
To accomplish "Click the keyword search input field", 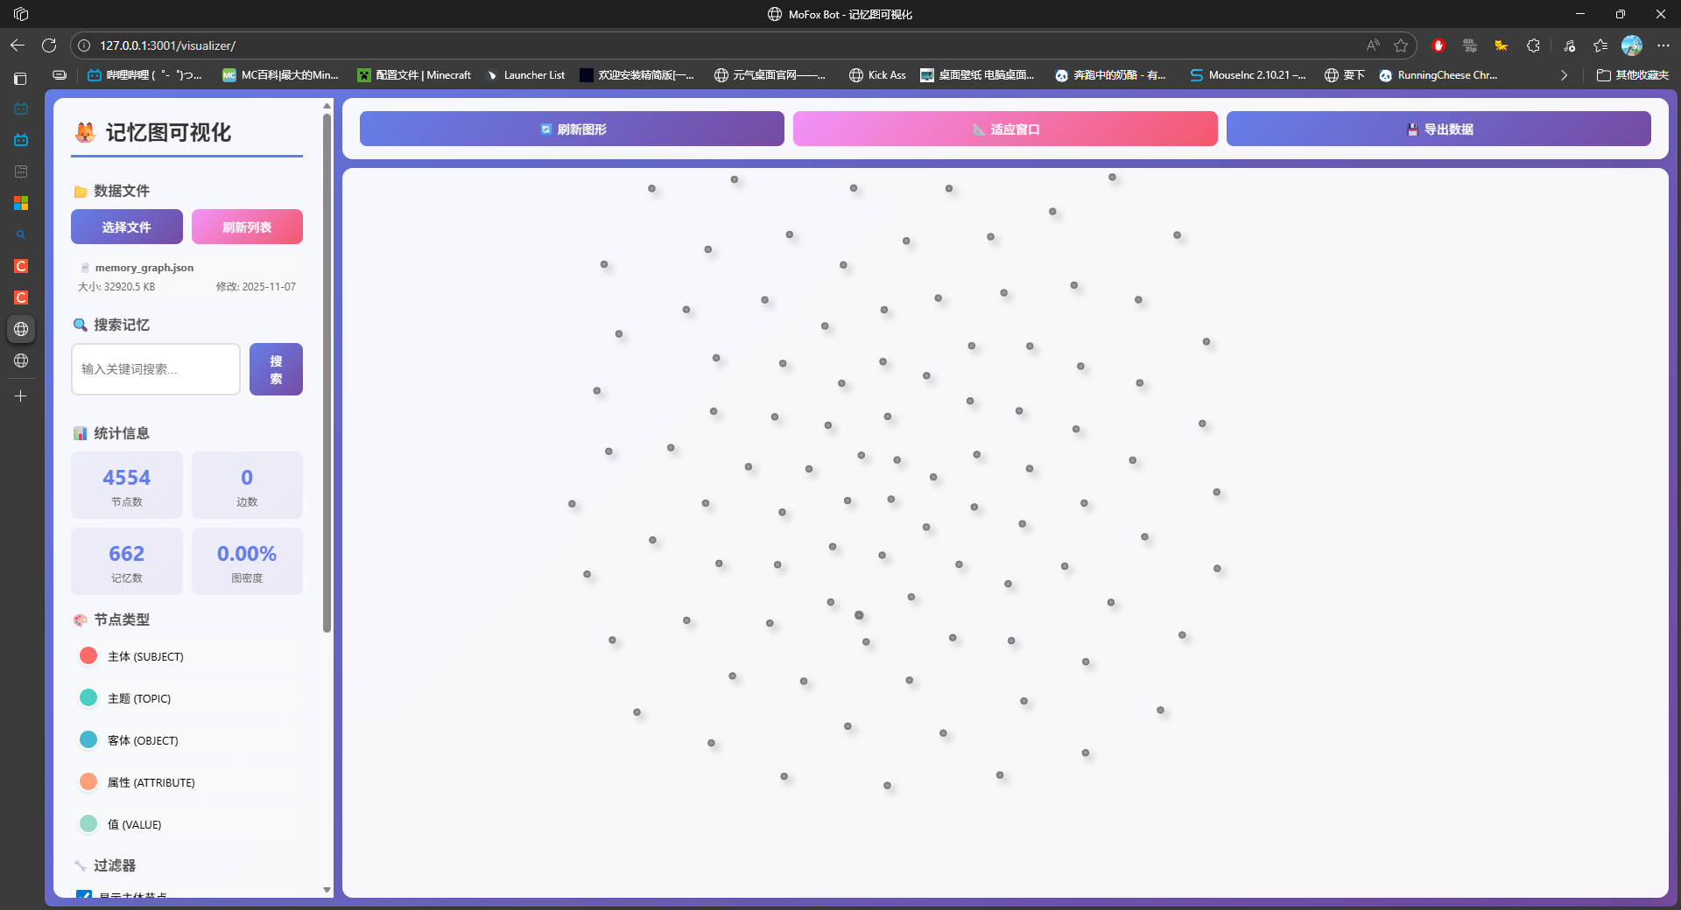I will 156,369.
